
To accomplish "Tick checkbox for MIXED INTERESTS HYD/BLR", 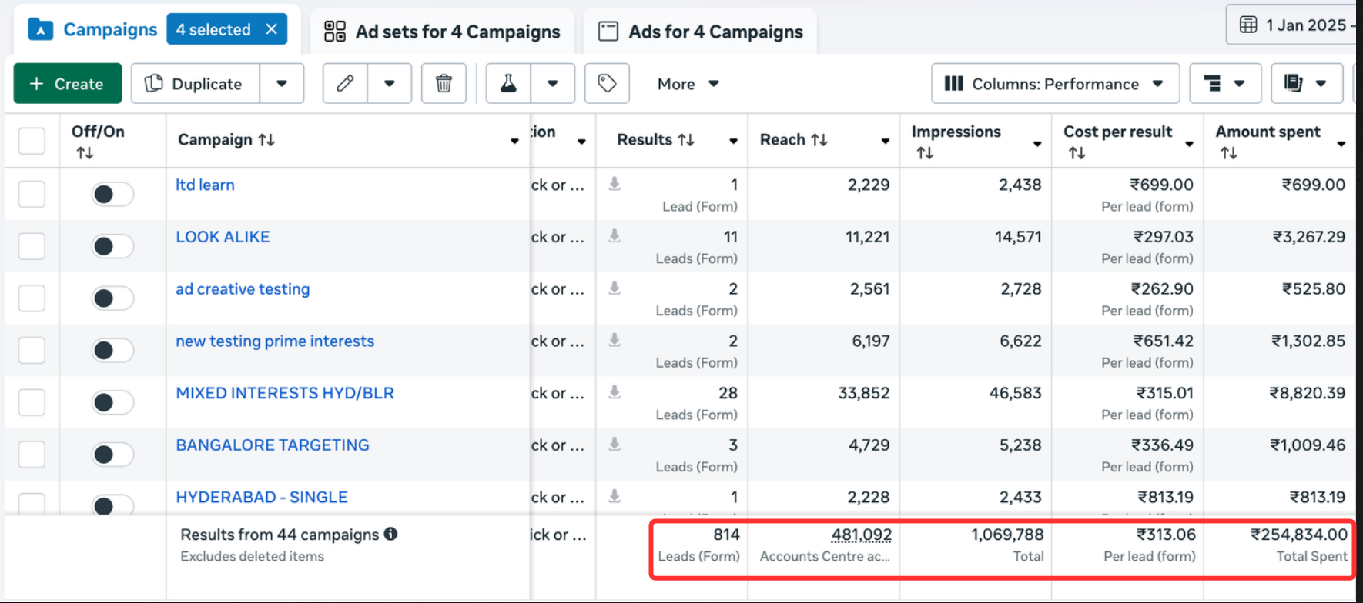I will (32, 402).
